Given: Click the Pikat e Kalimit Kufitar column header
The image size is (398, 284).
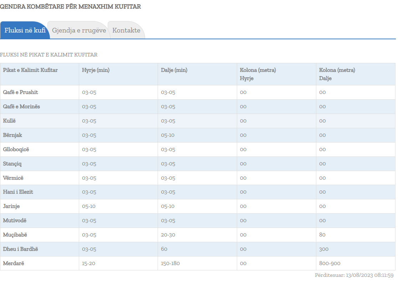Looking at the screenshot, I should [30, 70].
